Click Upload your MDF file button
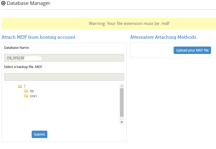 [192, 50]
